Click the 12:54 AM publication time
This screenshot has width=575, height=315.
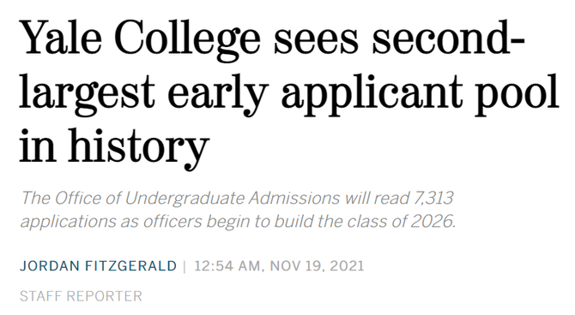tap(227, 266)
